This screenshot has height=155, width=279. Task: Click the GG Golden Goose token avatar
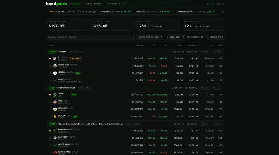coord(55,102)
